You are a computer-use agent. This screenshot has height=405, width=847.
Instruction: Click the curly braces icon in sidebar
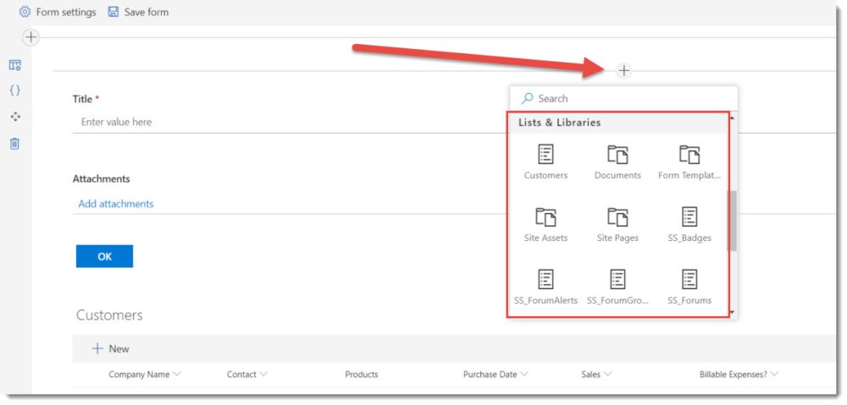tap(14, 90)
